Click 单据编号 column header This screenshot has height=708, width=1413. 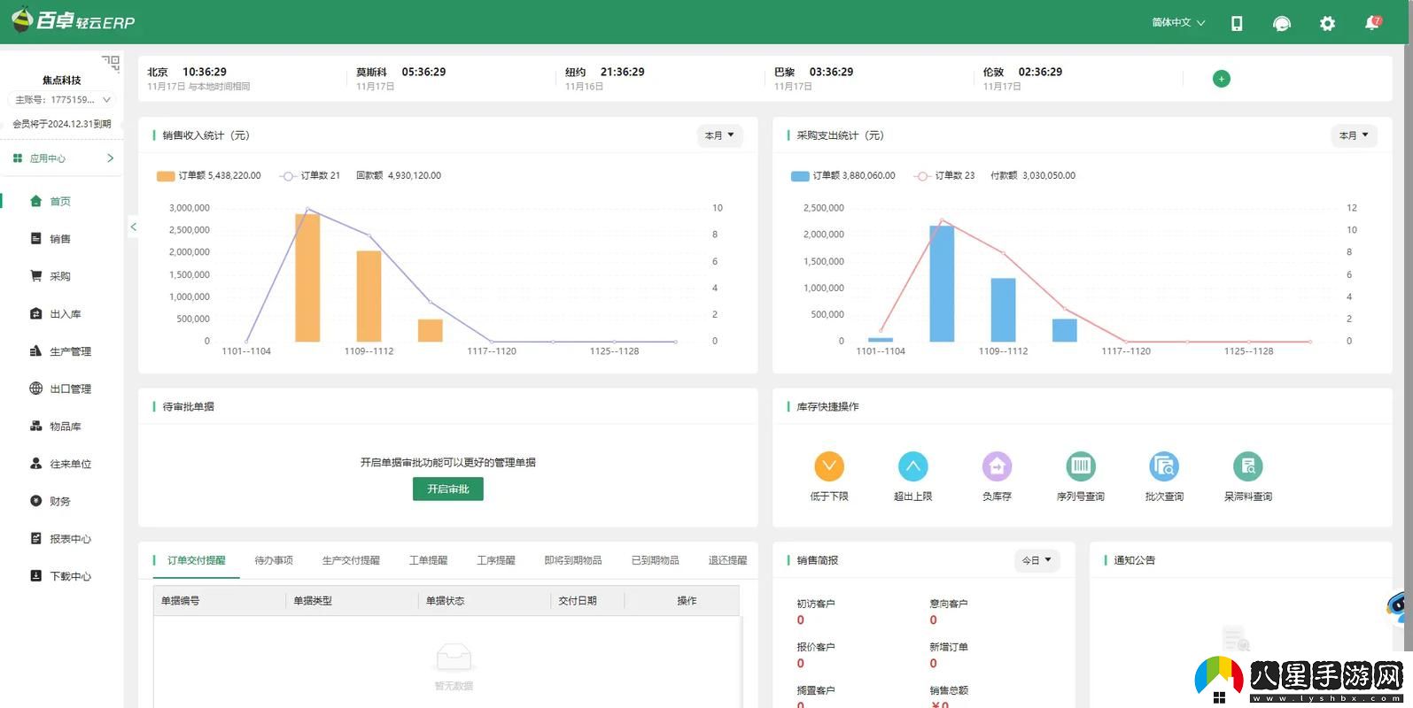tap(180, 601)
